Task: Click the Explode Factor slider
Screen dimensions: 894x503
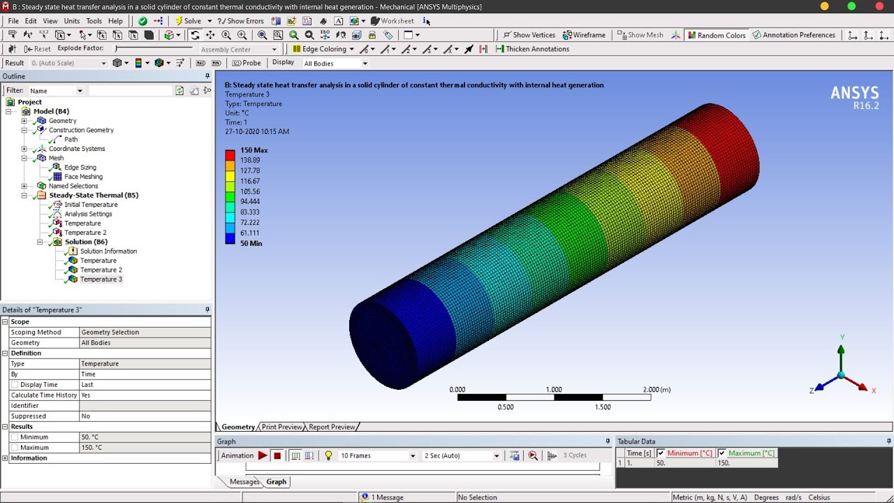Action: (x=154, y=48)
